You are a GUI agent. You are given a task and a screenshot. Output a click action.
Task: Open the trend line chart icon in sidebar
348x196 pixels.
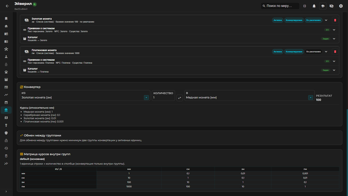[x=6, y=95]
